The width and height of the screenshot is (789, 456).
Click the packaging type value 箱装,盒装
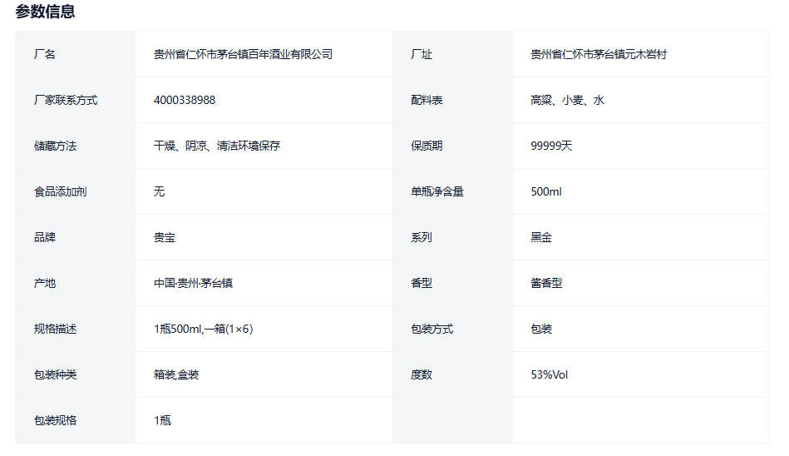click(x=176, y=374)
